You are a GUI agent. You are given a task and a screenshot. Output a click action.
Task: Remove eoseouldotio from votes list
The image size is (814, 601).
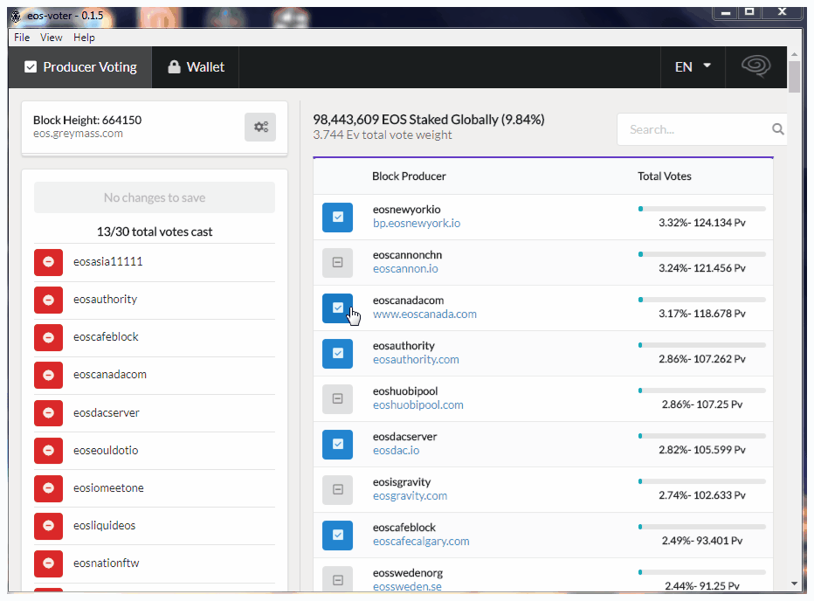point(48,451)
